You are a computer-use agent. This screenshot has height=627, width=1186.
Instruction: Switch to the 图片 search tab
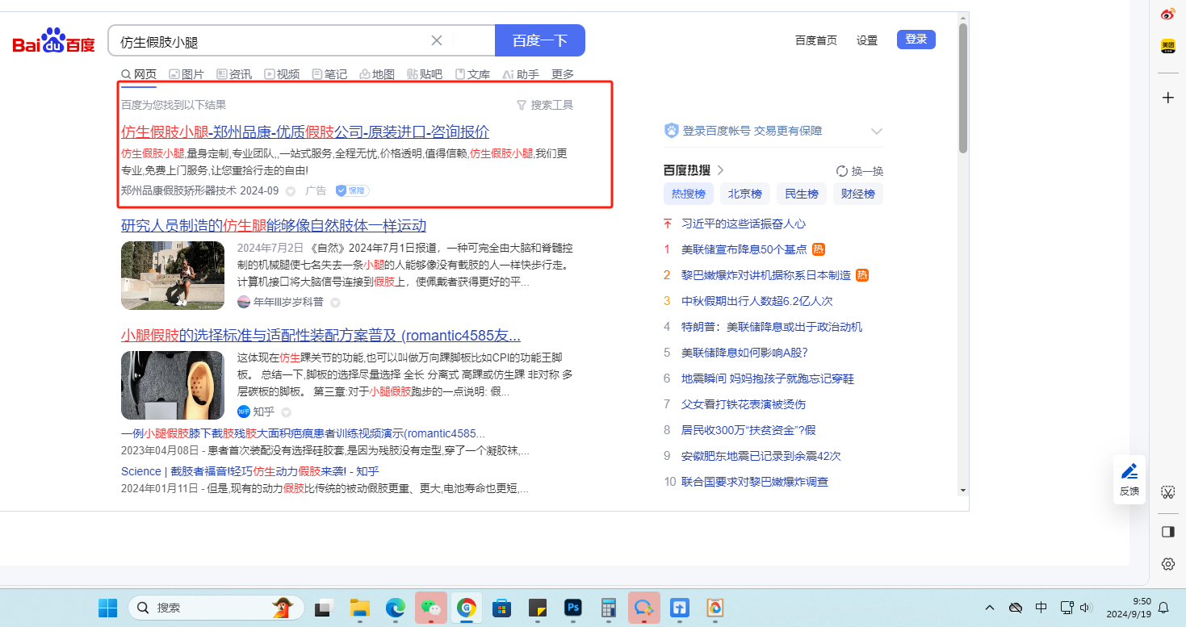[186, 74]
